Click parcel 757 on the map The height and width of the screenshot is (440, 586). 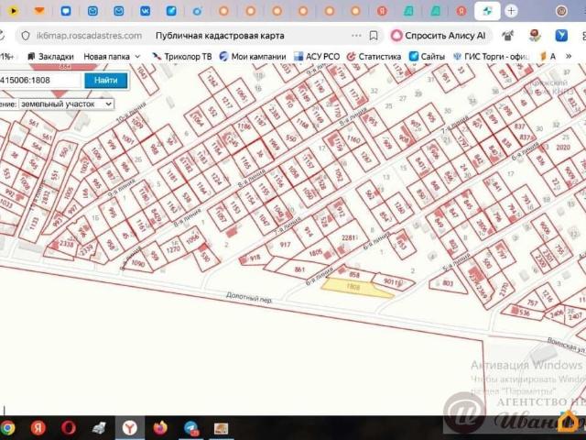(x=532, y=302)
